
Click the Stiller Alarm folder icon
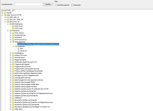tap(13, 109)
